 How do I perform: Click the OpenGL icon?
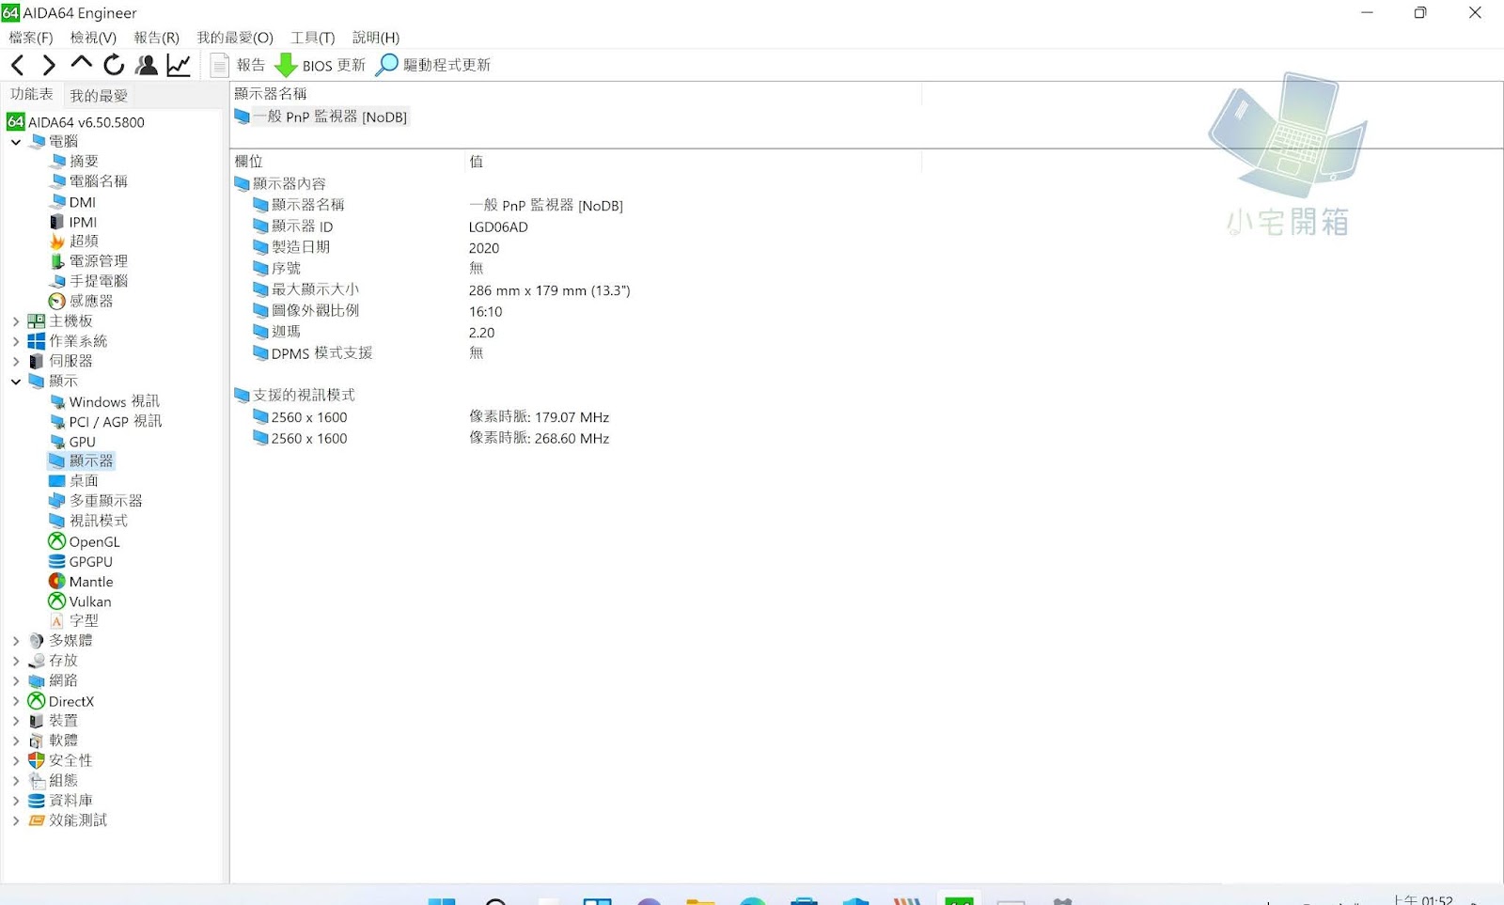pos(57,541)
